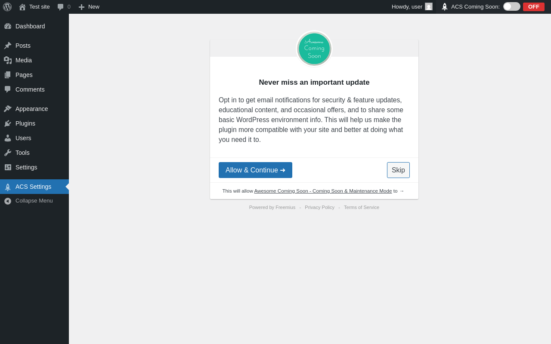Click the Appearance paintbrush icon
The image size is (551, 344).
click(8, 109)
